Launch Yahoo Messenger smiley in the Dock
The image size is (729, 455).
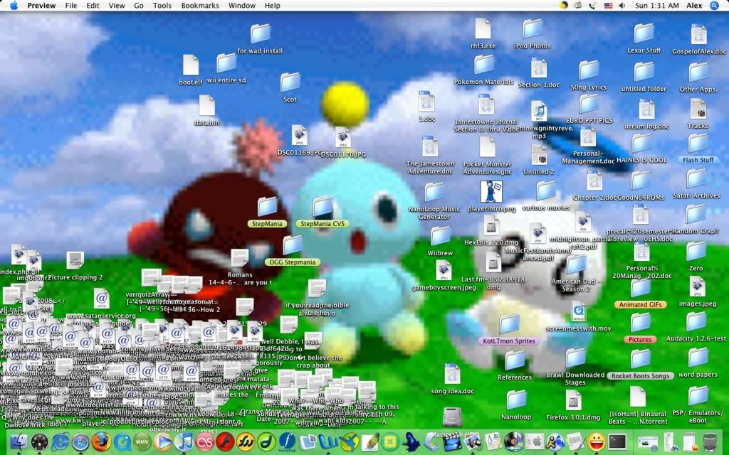click(x=597, y=441)
